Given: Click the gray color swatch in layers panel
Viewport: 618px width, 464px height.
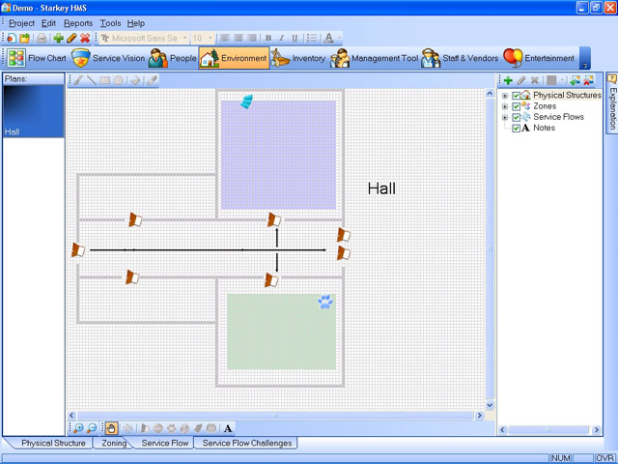Looking at the screenshot, I should pyautogui.click(x=551, y=80).
